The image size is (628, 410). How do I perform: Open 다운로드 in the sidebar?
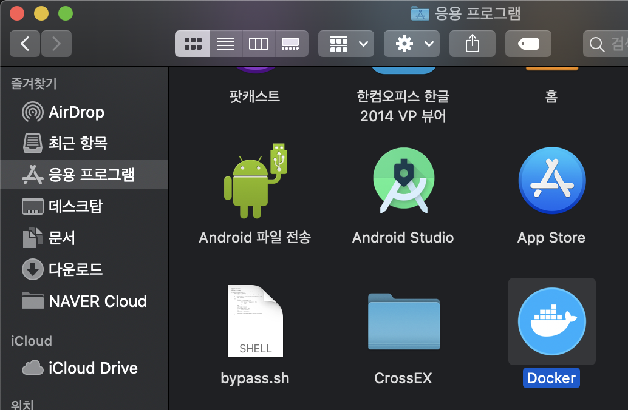[x=84, y=269]
